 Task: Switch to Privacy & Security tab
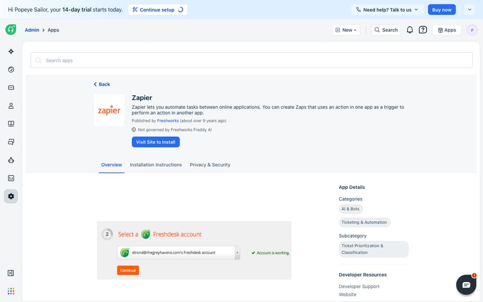[x=210, y=165]
